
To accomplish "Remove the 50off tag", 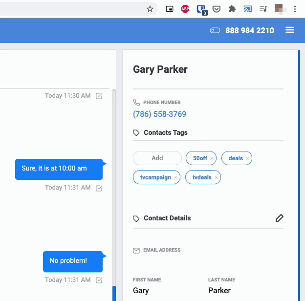I will pos(212,158).
